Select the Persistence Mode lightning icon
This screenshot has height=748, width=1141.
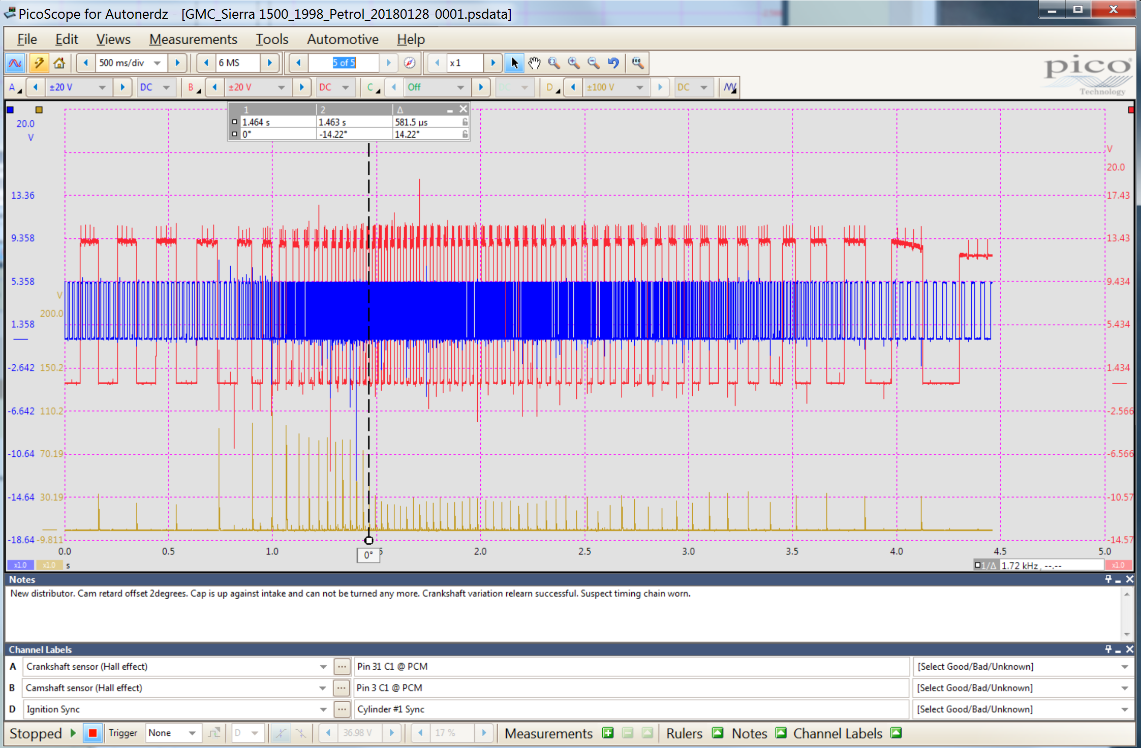[39, 63]
